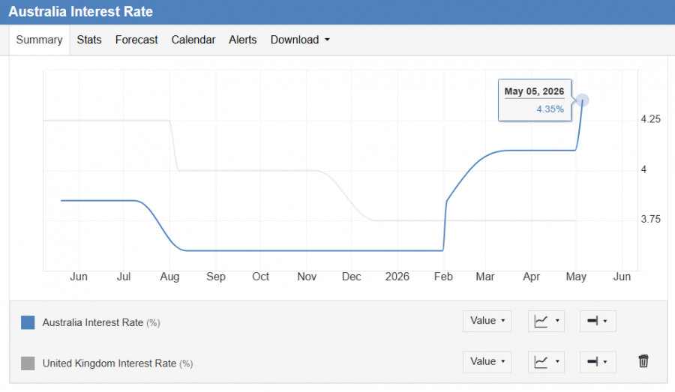Image resolution: width=675 pixels, height=392 pixels.
Task: Click the 4.35% tooltip value
Action: pyautogui.click(x=550, y=109)
